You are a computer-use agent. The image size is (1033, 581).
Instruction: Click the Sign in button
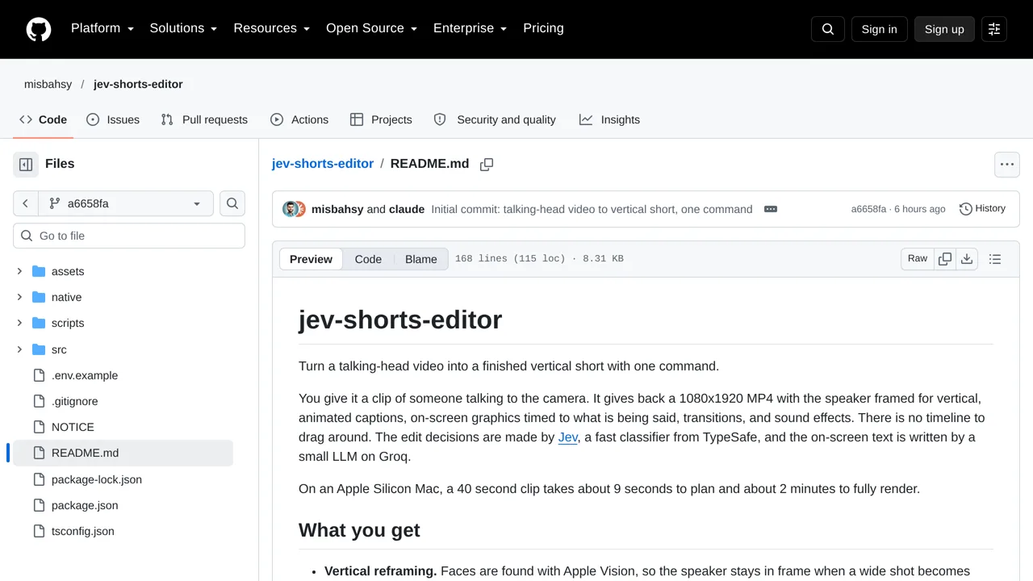(879, 29)
